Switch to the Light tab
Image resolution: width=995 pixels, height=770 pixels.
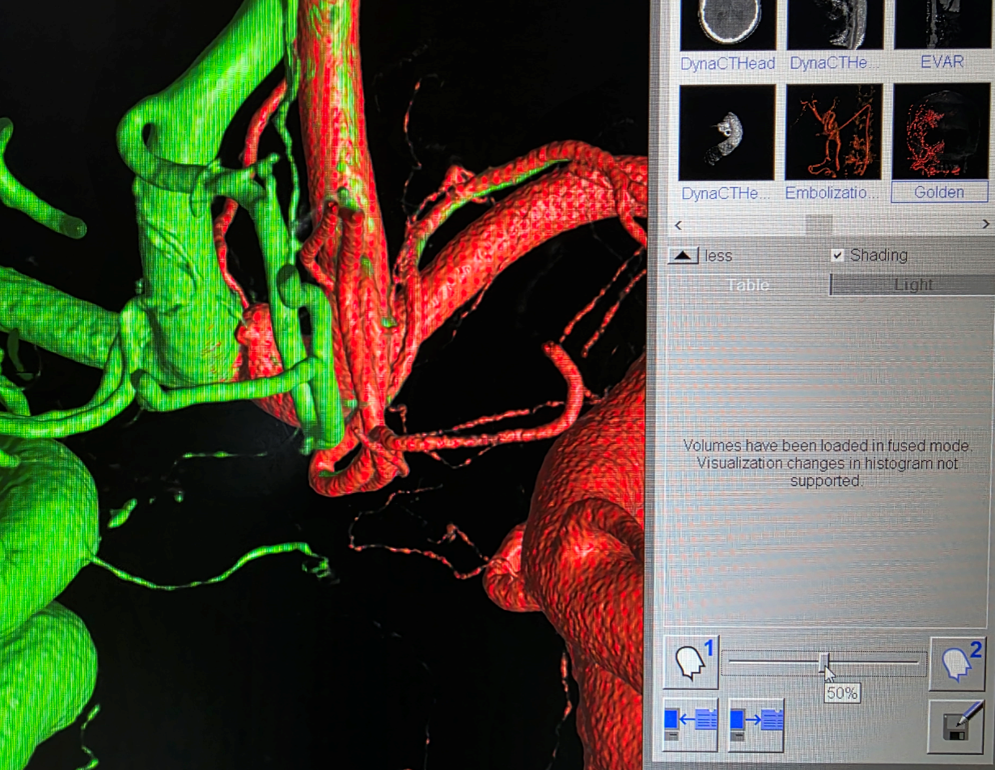(x=912, y=285)
